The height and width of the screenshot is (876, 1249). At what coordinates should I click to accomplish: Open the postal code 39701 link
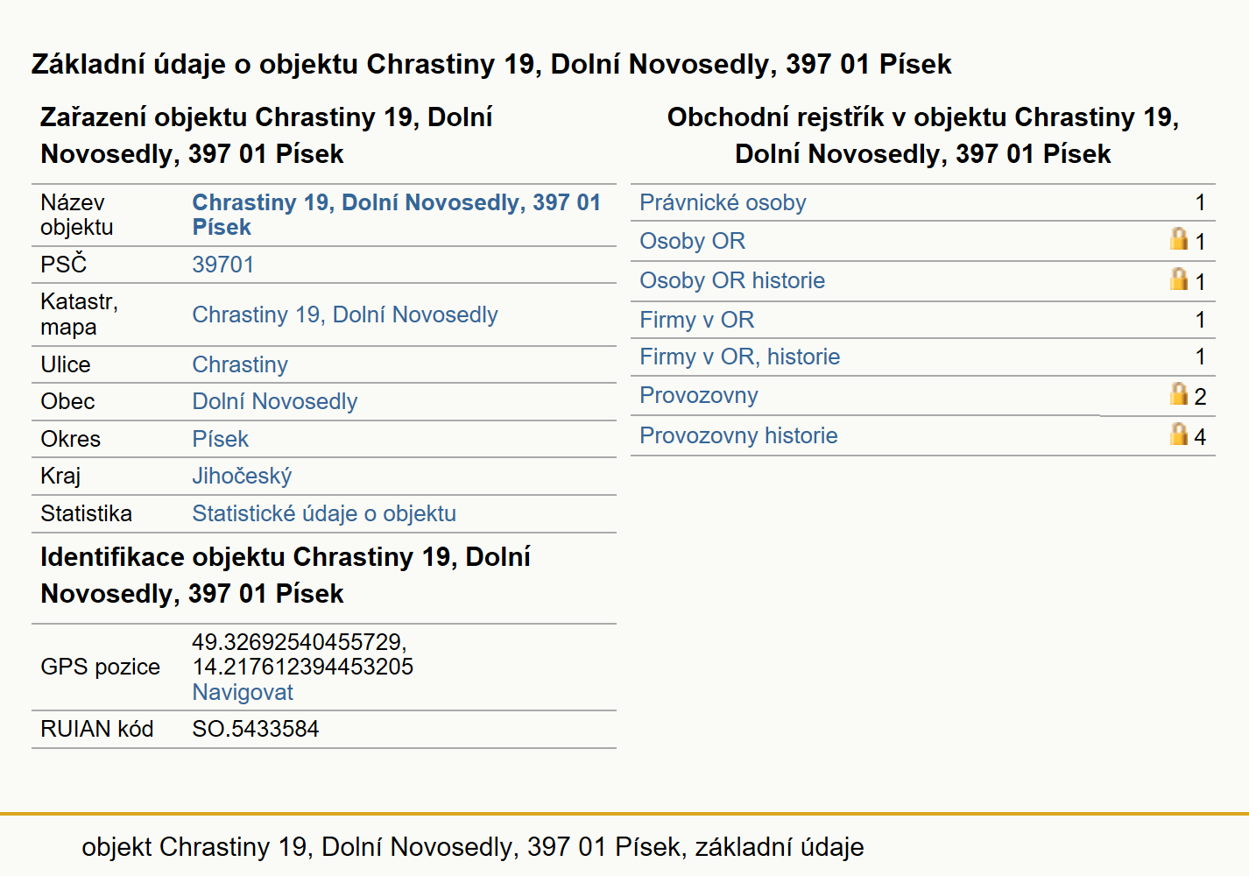tap(223, 265)
